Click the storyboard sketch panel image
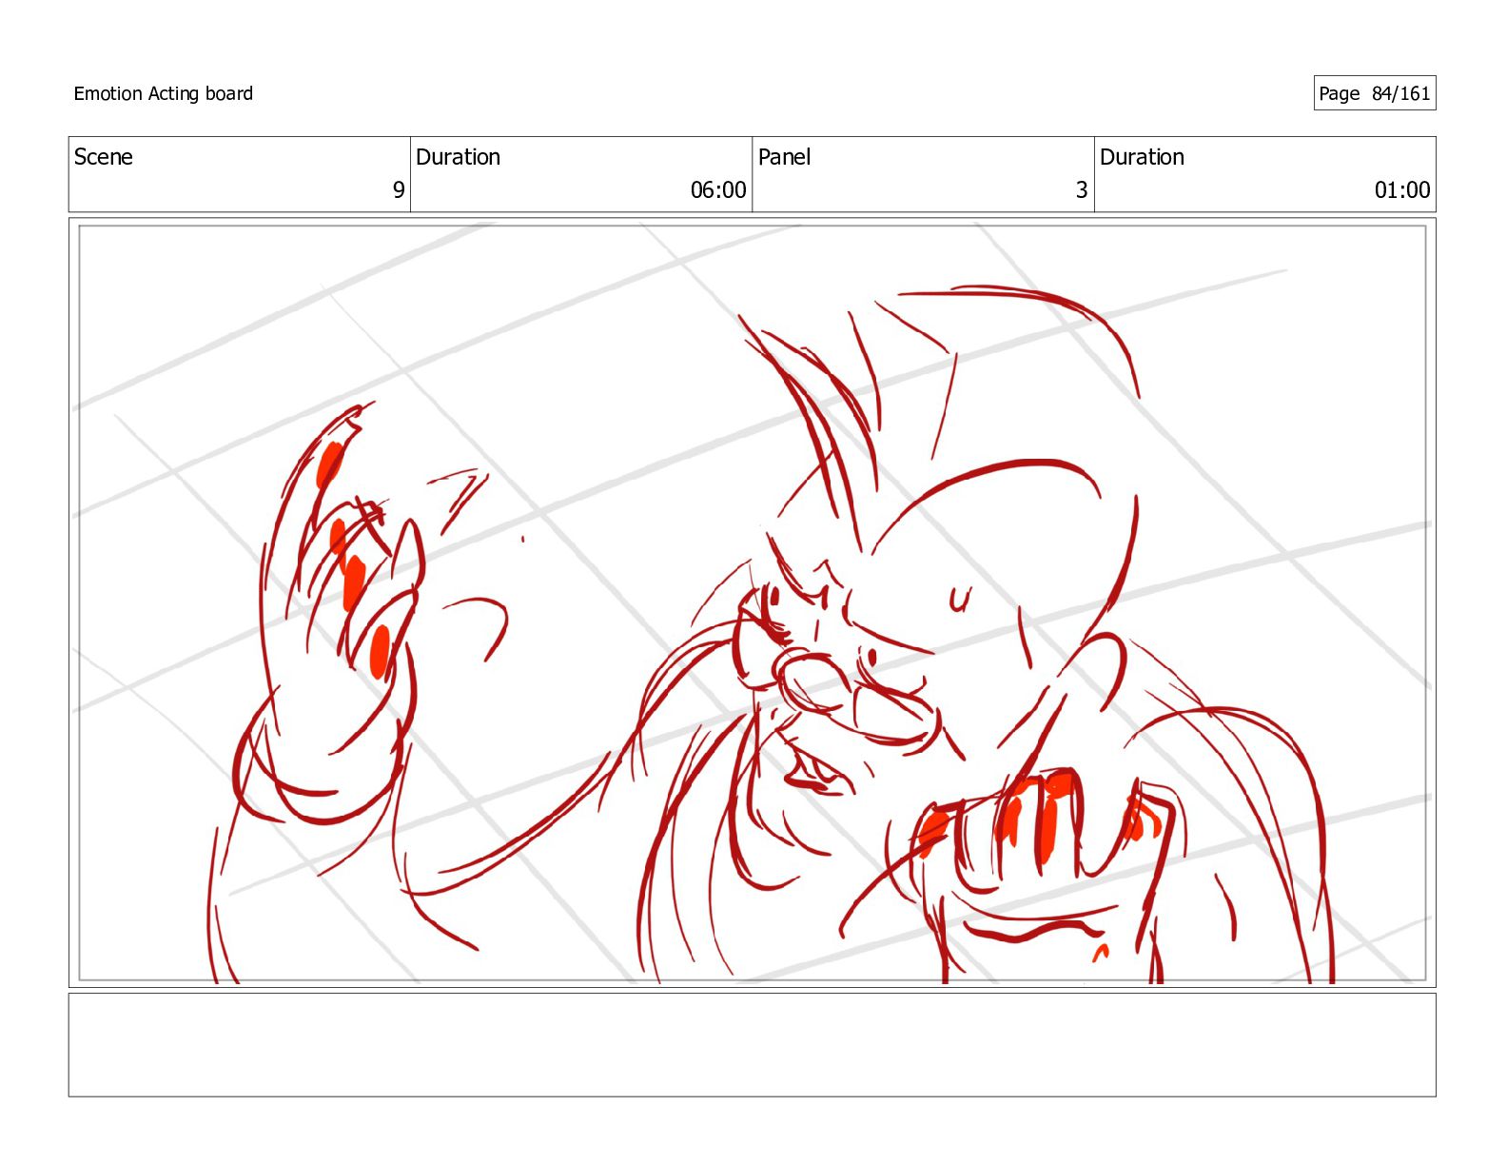The height and width of the screenshot is (1165, 1507). [752, 602]
